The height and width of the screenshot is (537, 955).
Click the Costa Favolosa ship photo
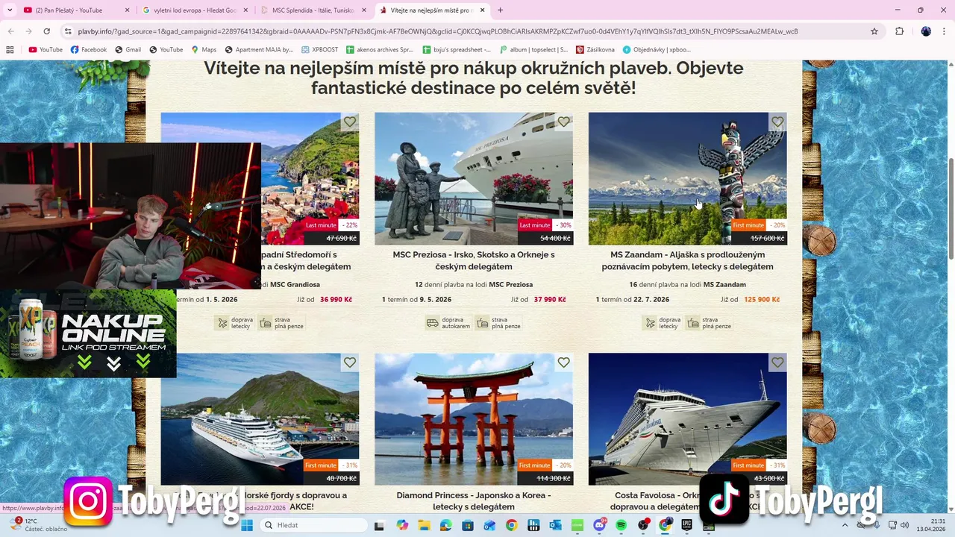[x=687, y=418]
